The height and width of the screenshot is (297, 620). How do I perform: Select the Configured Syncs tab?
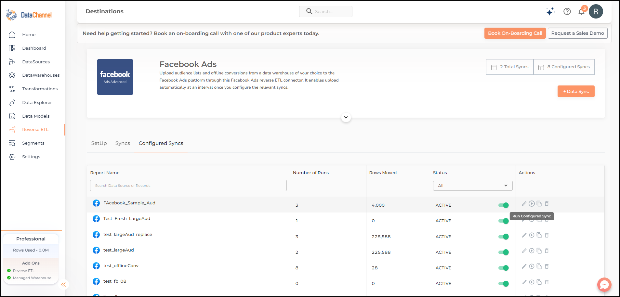tap(161, 143)
